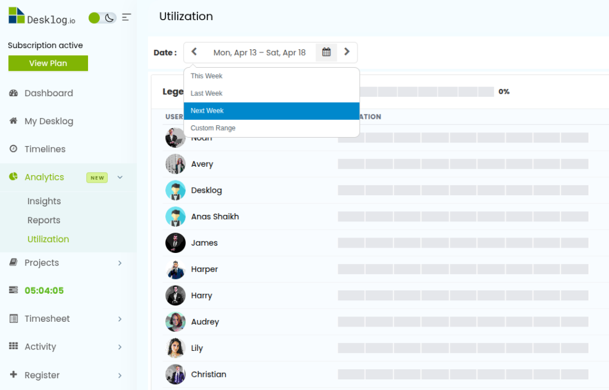The height and width of the screenshot is (390, 609).
Task: Collapse the Analytics menu chevron
Action: click(x=120, y=177)
